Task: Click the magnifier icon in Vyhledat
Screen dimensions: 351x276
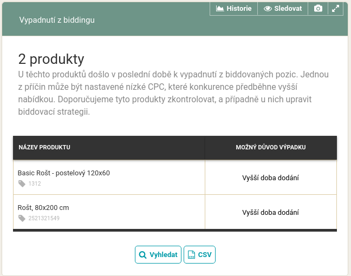Action: (x=143, y=255)
